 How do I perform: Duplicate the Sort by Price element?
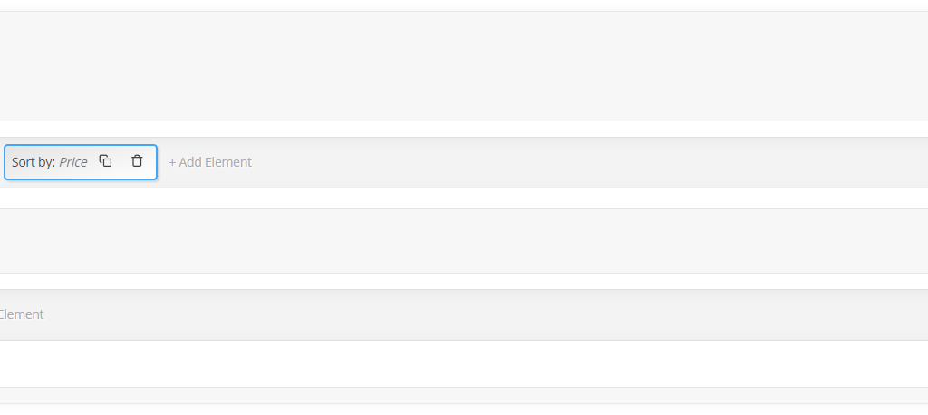pos(105,161)
